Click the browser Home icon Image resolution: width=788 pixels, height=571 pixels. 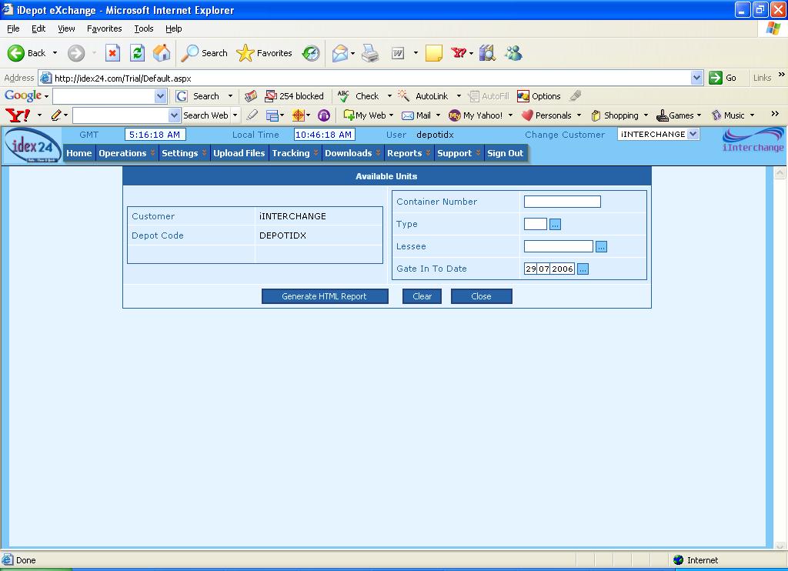tap(162, 53)
